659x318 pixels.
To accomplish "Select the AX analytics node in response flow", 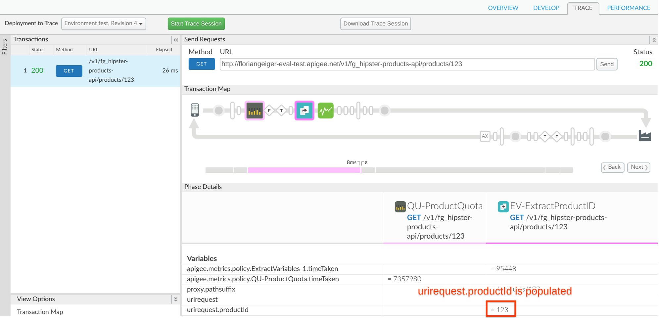I will coord(485,136).
